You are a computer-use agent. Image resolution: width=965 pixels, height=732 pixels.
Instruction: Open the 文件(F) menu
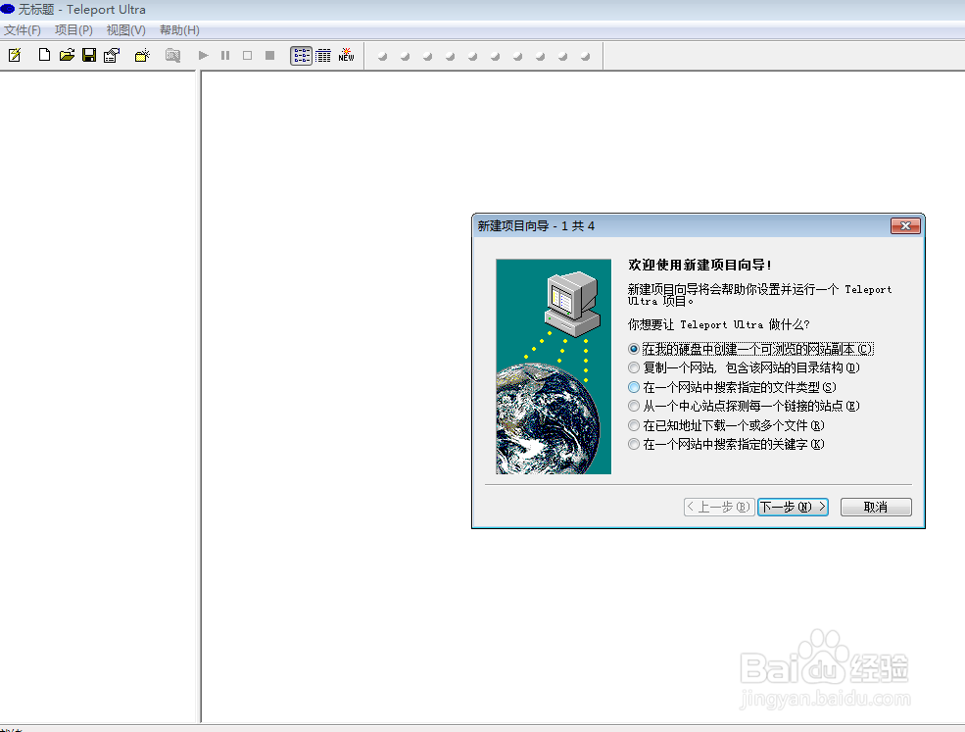(x=23, y=30)
